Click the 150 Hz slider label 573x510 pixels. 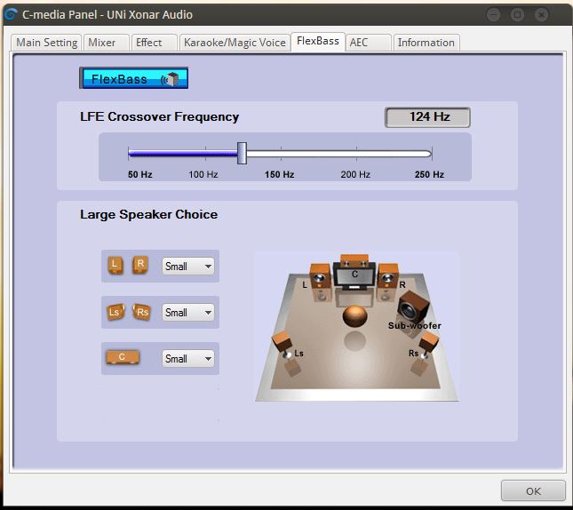280,174
